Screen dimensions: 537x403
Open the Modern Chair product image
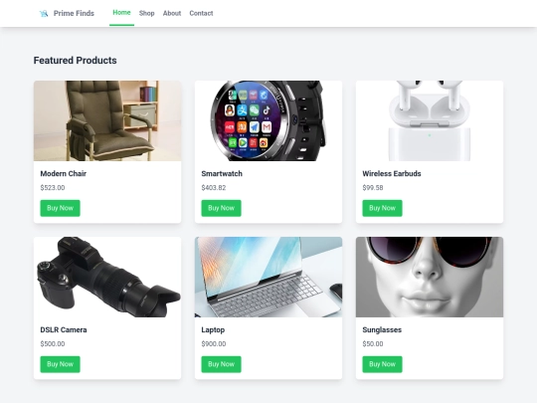click(107, 121)
